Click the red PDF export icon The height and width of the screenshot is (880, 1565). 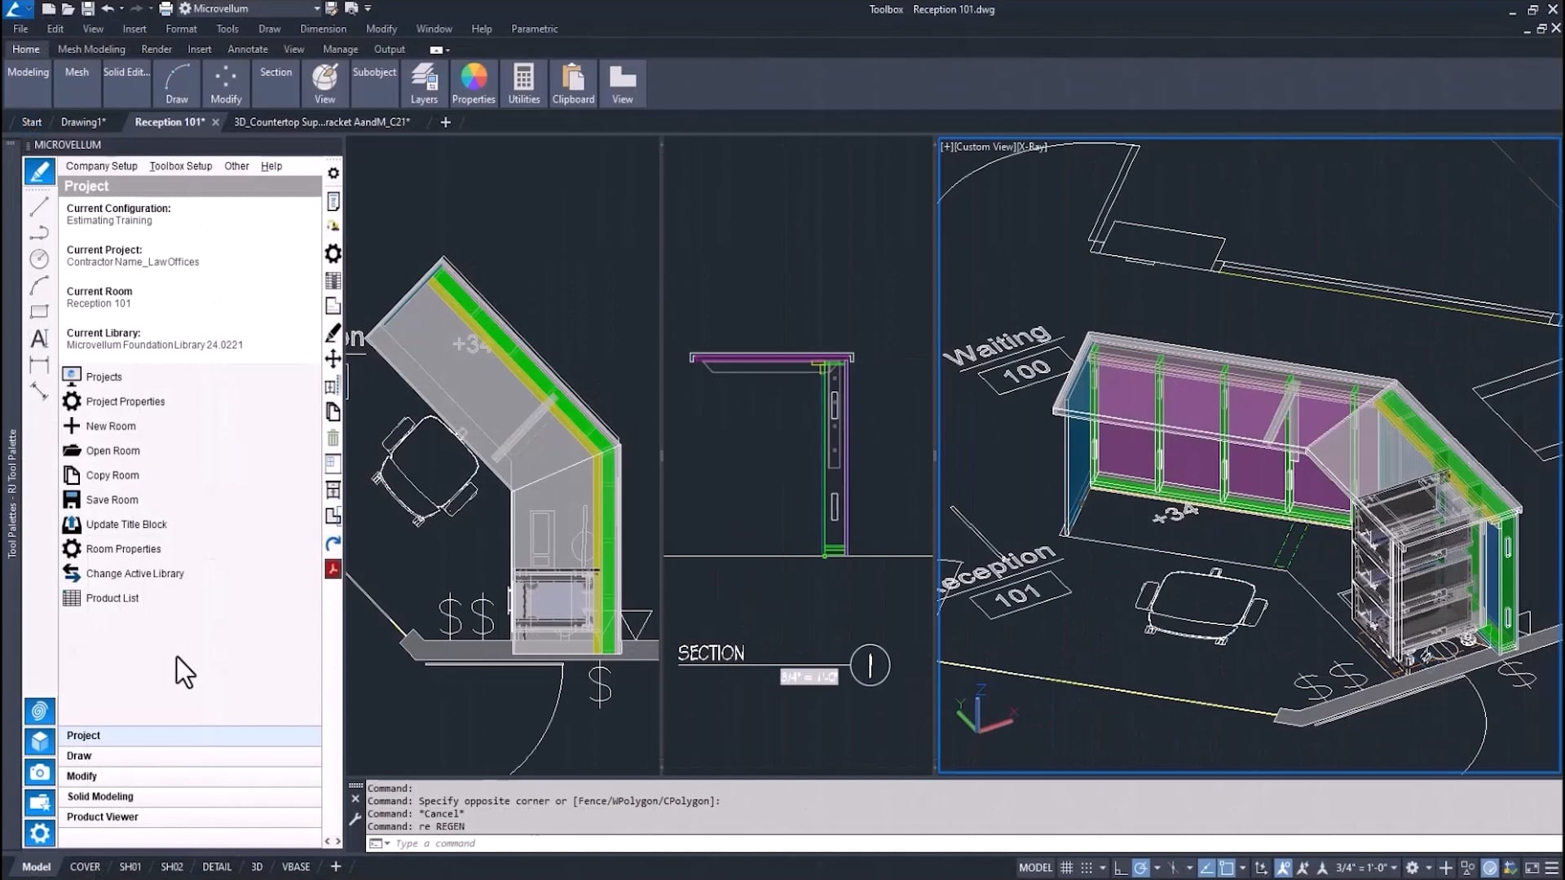[x=333, y=569]
